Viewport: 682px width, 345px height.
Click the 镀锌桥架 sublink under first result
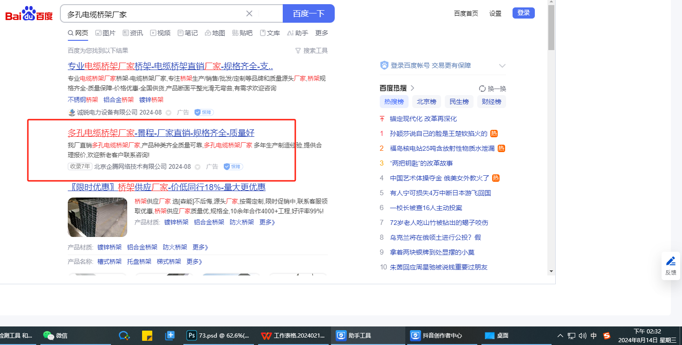pos(151,100)
